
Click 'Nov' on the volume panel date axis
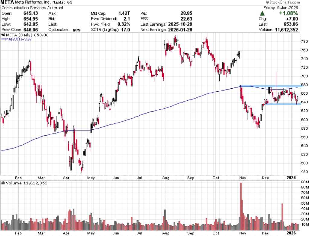pyautogui.click(x=243, y=233)
